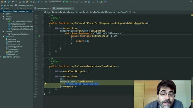Open humbuglog.txt in the project tree
The width and height of the screenshot is (193, 108).
[13, 49]
